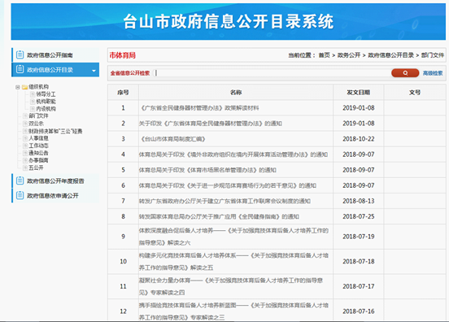Screen dimensions: 449x322
Task: Click the red magnifier search button
Action: click(x=405, y=73)
